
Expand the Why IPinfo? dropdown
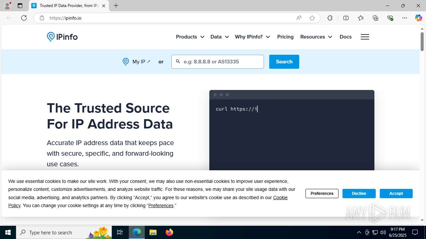tap(252, 37)
